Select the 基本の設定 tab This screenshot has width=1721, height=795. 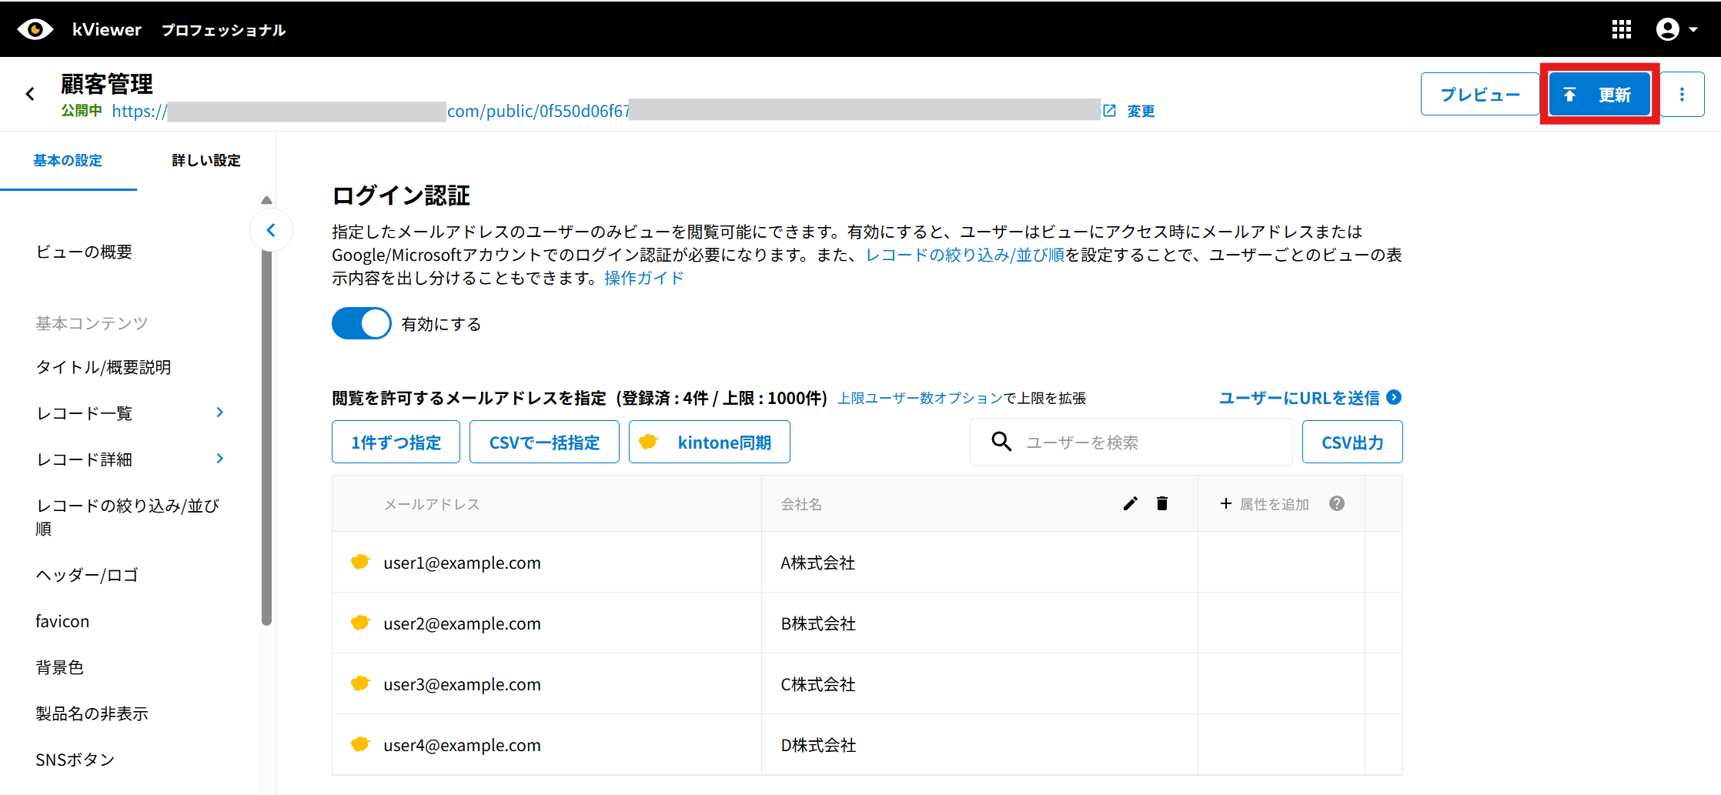tap(68, 160)
